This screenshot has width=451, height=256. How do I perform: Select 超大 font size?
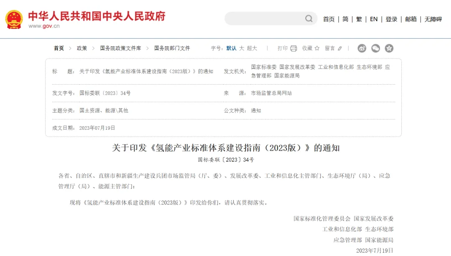coord(252,48)
